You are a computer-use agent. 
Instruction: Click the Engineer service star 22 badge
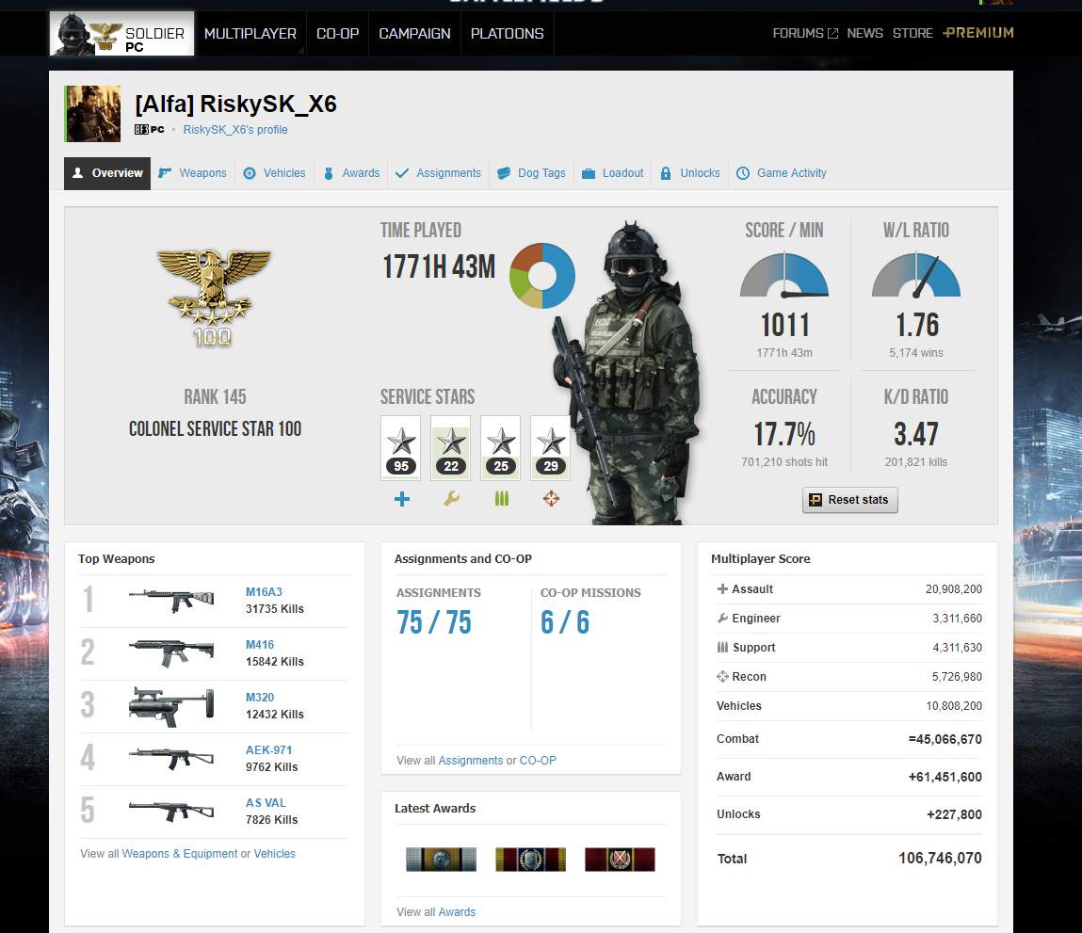(451, 447)
